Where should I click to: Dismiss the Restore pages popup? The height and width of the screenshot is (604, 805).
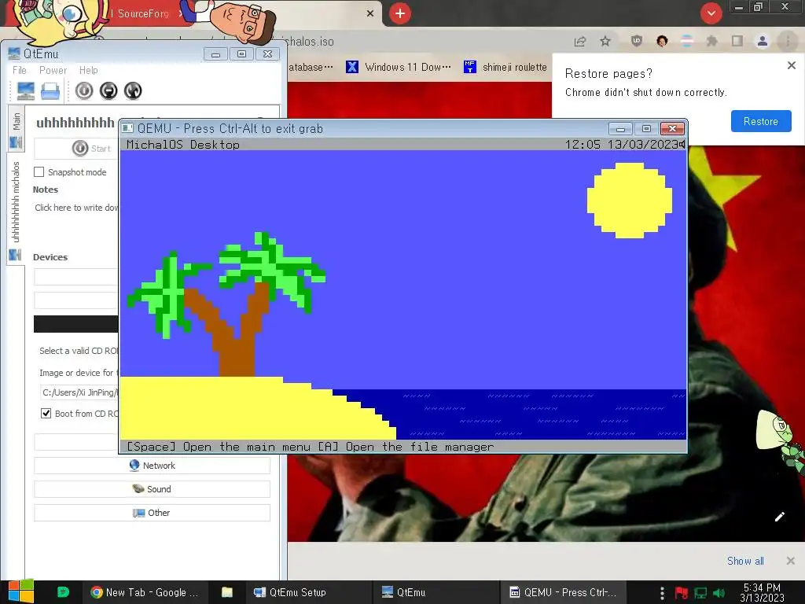[x=792, y=65]
